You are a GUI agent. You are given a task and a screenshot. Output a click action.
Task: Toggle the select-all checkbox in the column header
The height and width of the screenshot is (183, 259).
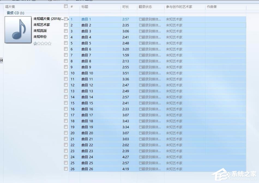click(66, 7)
